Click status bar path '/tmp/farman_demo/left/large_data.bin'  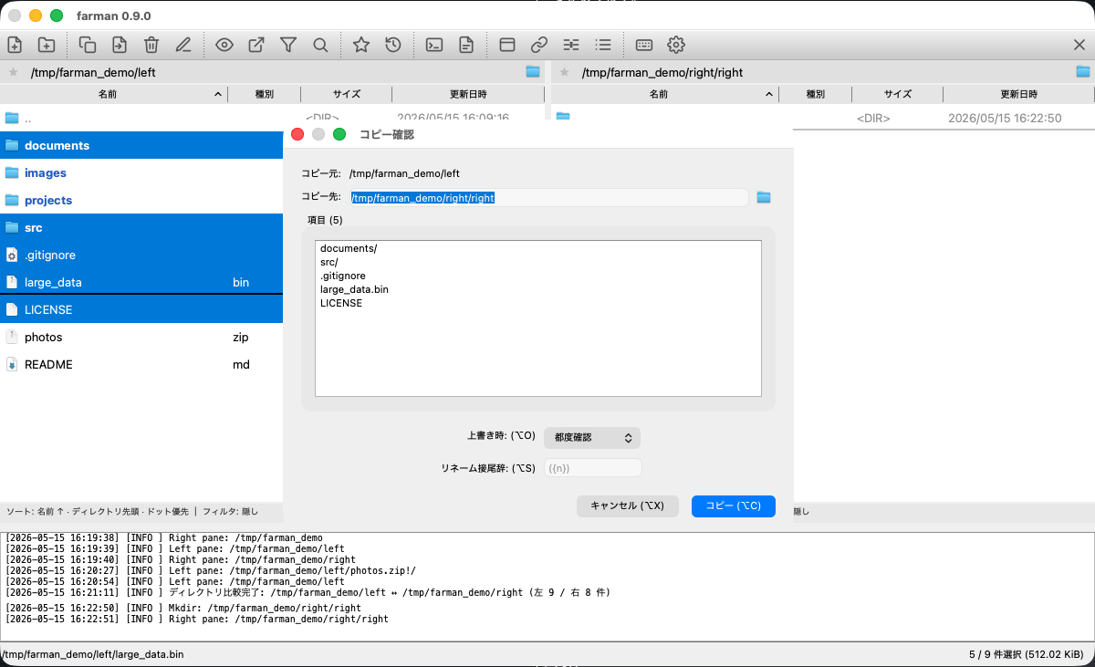pos(92,654)
